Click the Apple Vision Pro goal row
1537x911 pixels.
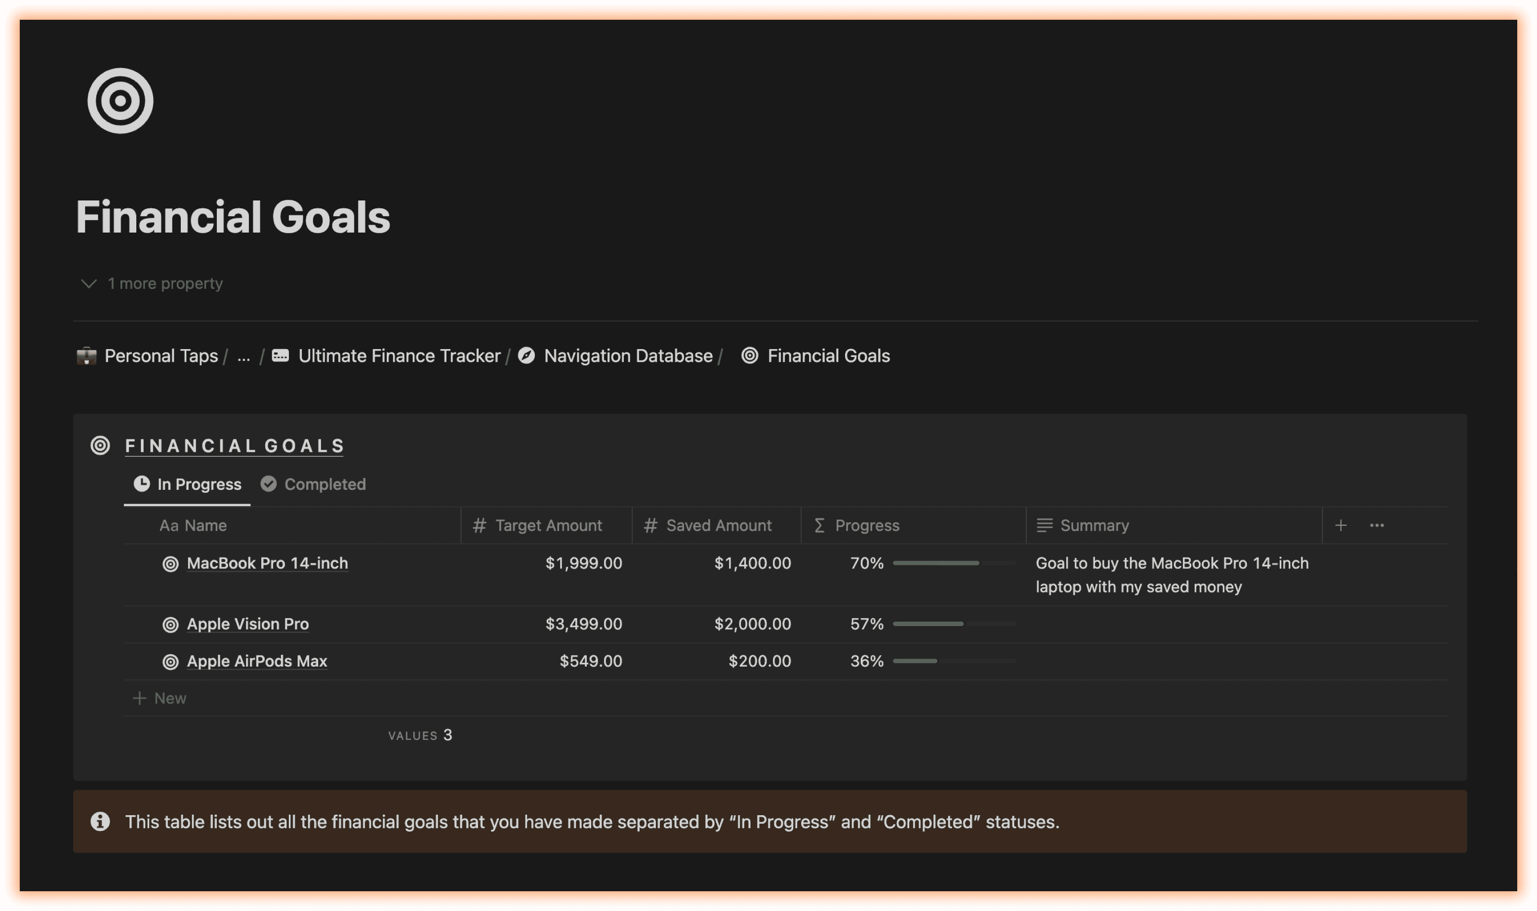coord(247,624)
